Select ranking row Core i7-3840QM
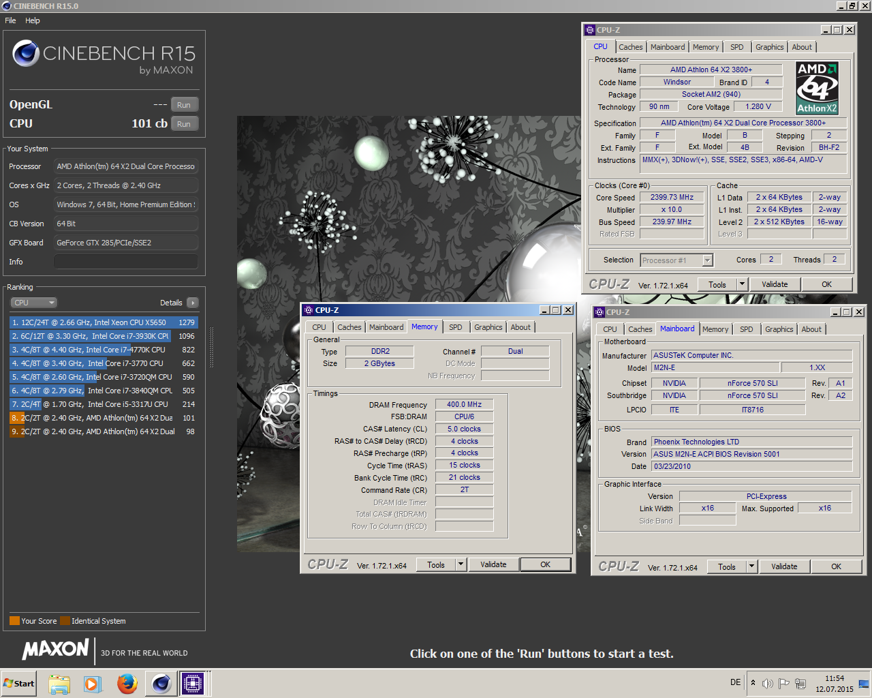 click(x=104, y=391)
